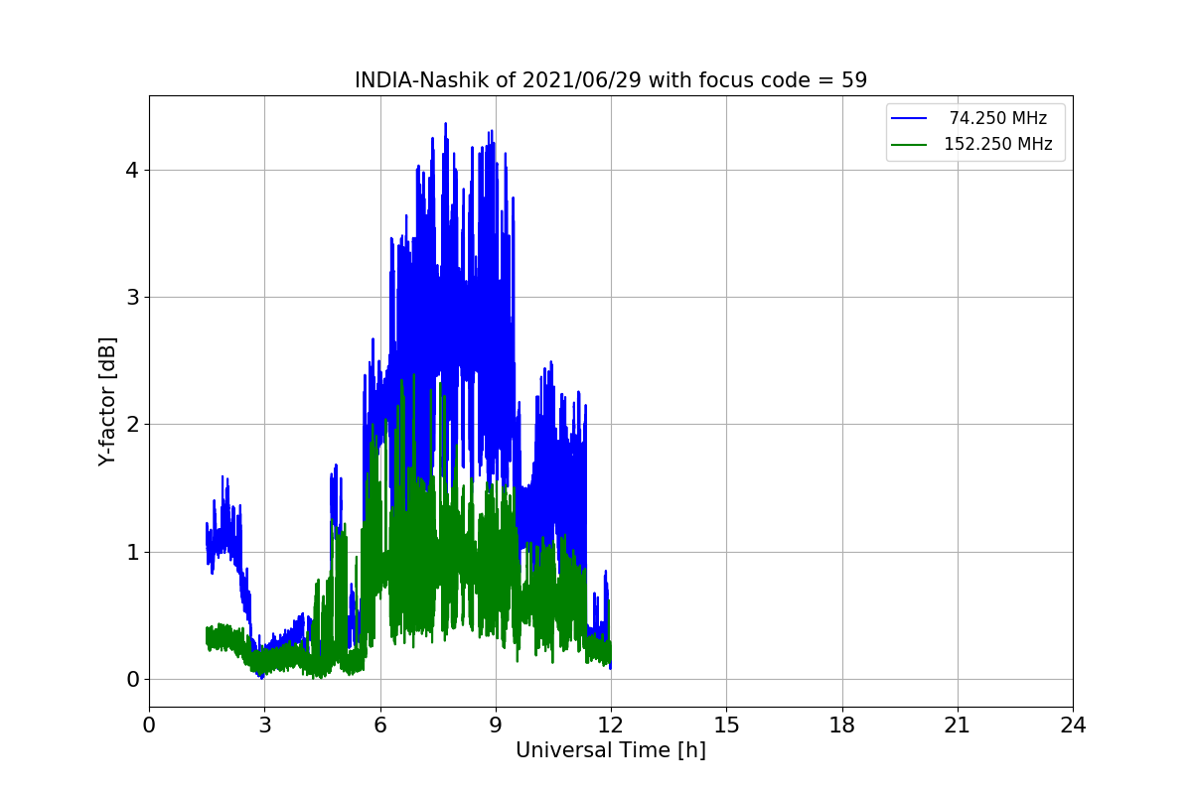
Task: Click x-axis tick label '15'
Action: (x=726, y=726)
